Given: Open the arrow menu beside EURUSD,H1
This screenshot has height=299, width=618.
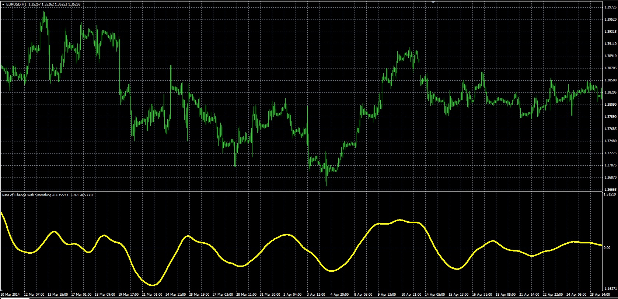Looking at the screenshot, I should (x=3, y=4).
